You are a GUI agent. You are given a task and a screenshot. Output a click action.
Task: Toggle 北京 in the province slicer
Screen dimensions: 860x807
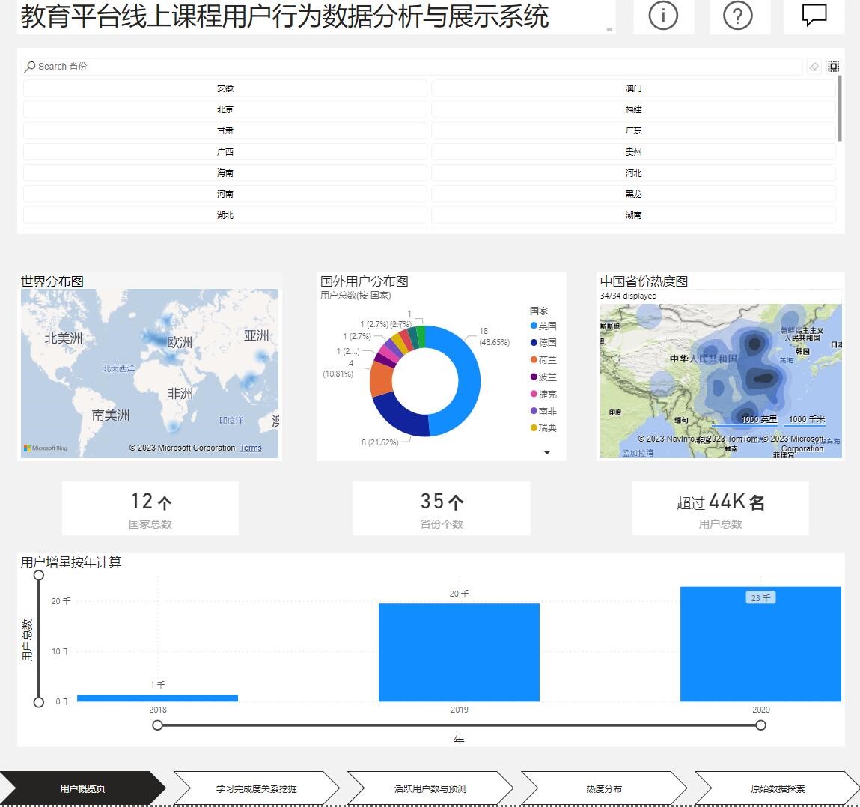click(225, 109)
